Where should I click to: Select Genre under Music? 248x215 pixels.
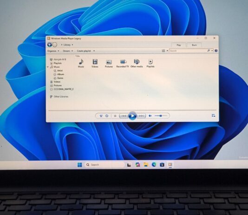(60, 78)
